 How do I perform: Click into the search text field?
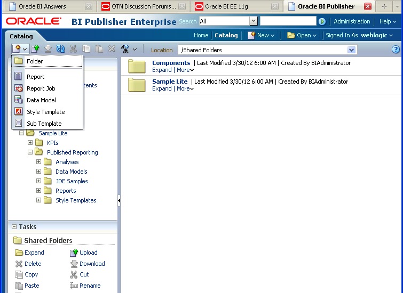click(288, 21)
